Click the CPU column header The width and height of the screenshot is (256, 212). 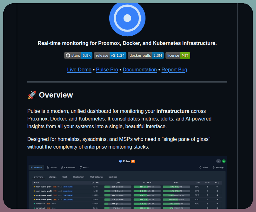(x=118, y=183)
